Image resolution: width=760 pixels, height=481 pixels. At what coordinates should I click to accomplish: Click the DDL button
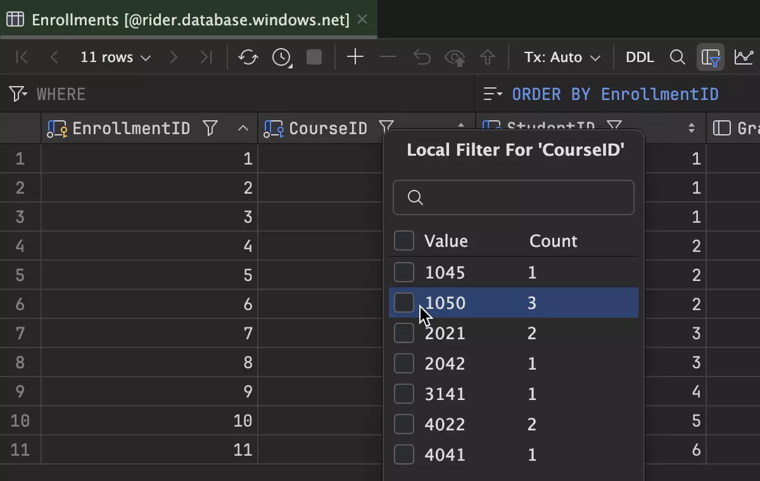tap(639, 58)
